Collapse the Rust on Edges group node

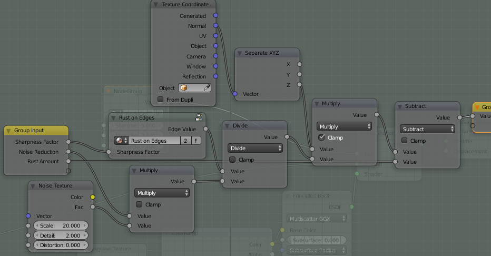113,118
